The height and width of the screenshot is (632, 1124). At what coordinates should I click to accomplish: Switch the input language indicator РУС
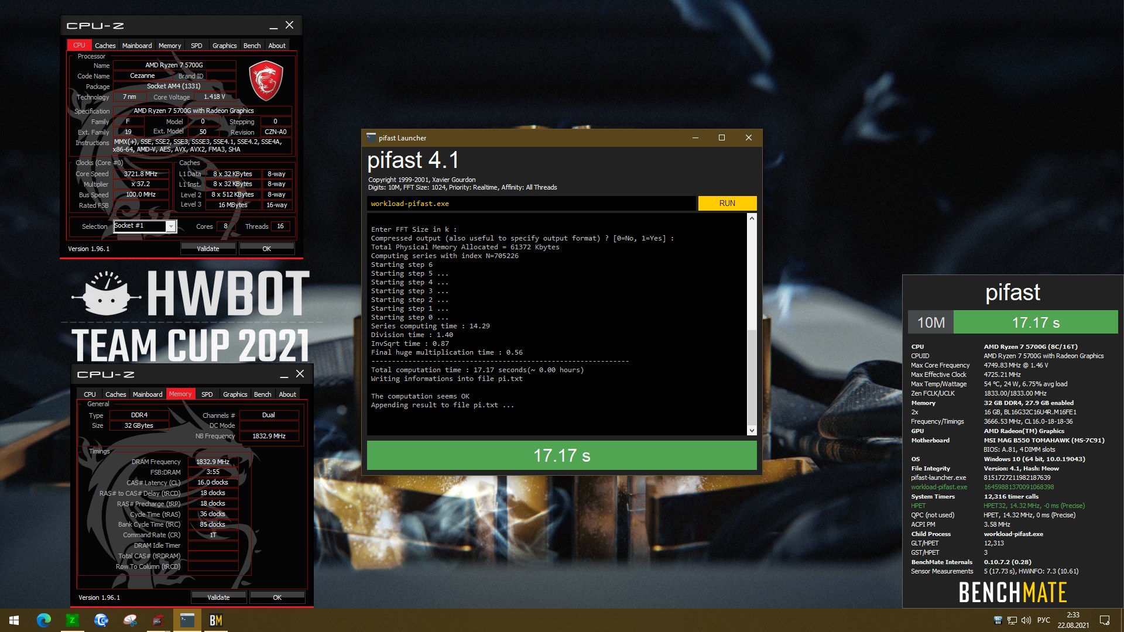pos(1043,620)
